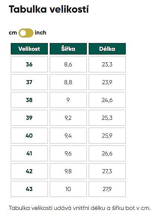Select the inch unit label
154x214 pixels.
tap(40, 33)
